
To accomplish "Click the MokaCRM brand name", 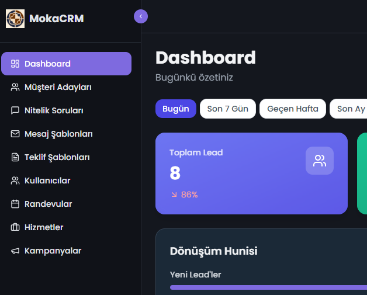I will [x=57, y=19].
